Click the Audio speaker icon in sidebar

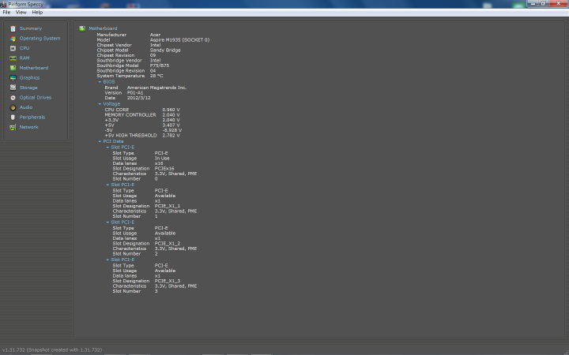click(13, 107)
